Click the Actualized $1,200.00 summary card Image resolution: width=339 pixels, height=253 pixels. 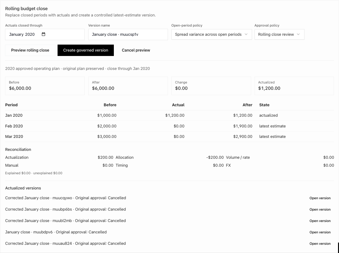pos(294,86)
